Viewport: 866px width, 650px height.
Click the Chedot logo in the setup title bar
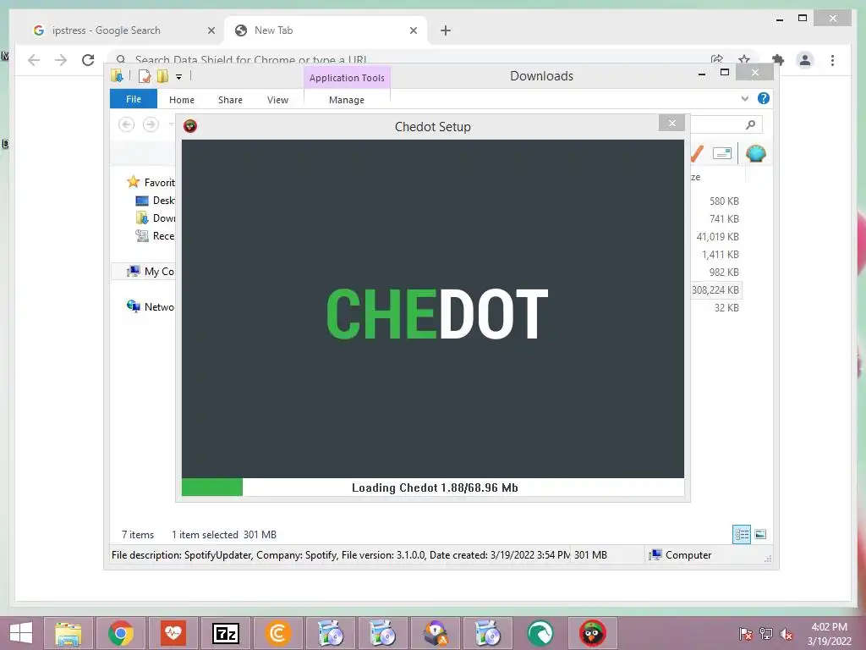[x=190, y=126]
